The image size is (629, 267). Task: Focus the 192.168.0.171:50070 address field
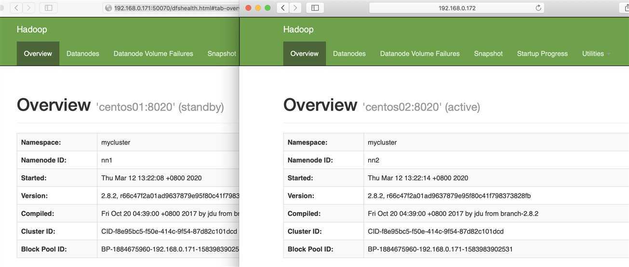[171, 8]
